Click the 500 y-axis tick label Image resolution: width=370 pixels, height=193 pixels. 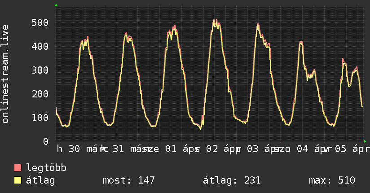pos(40,22)
